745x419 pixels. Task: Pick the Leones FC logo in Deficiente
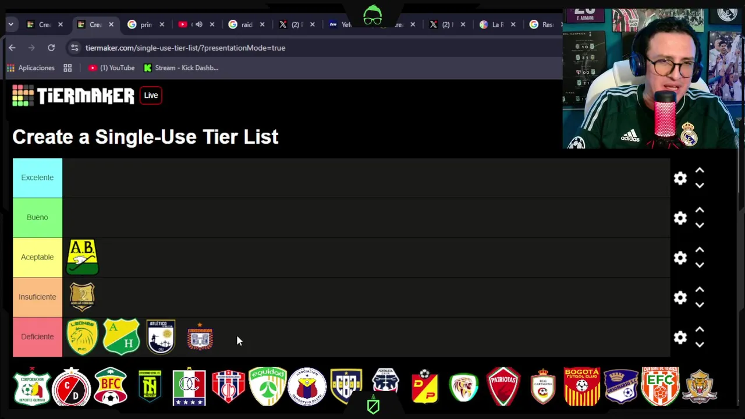[82, 336]
